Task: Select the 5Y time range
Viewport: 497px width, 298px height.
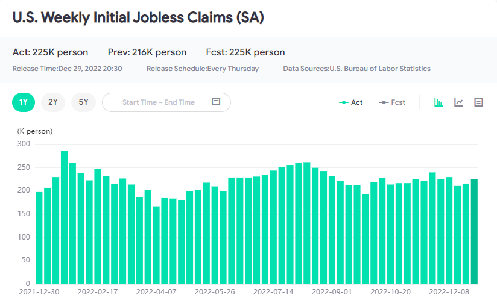Action: click(83, 102)
